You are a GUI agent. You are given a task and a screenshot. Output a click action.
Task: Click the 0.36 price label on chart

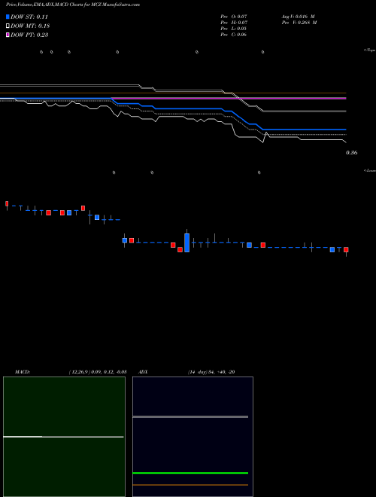(x=352, y=153)
